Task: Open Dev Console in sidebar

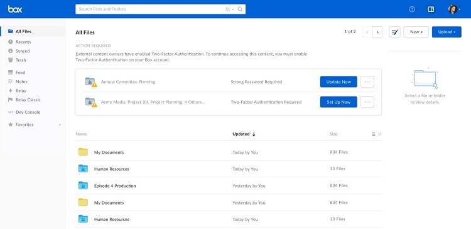Action: coord(28,112)
